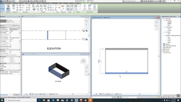The height and width of the screenshot is (102, 181).
Task: Click the Aligned Dimension measure tool
Action: 63,6
